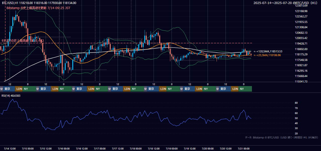This screenshot has height=151, width=321.
Task: Select the 7/19 00:00 time label
Action: tap(172, 148)
